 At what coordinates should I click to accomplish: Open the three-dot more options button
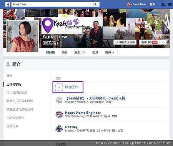(163, 42)
